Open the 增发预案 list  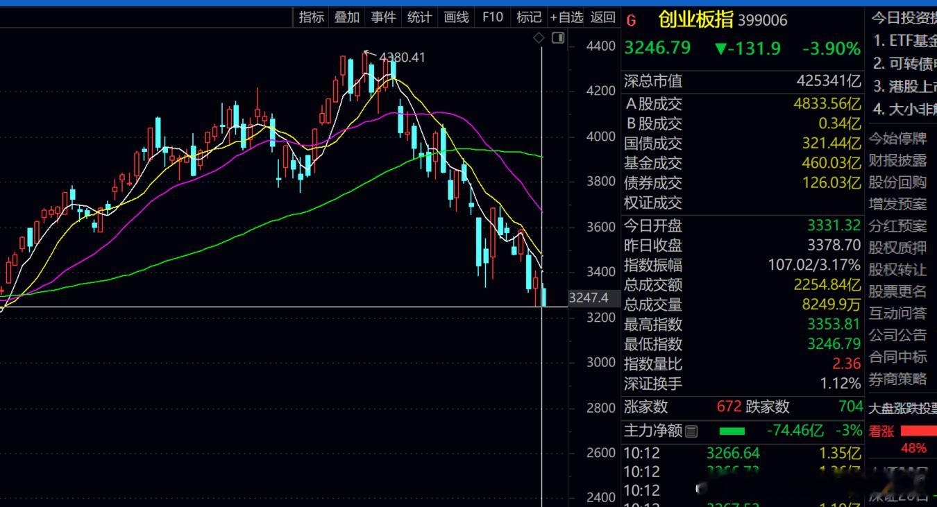[898, 204]
